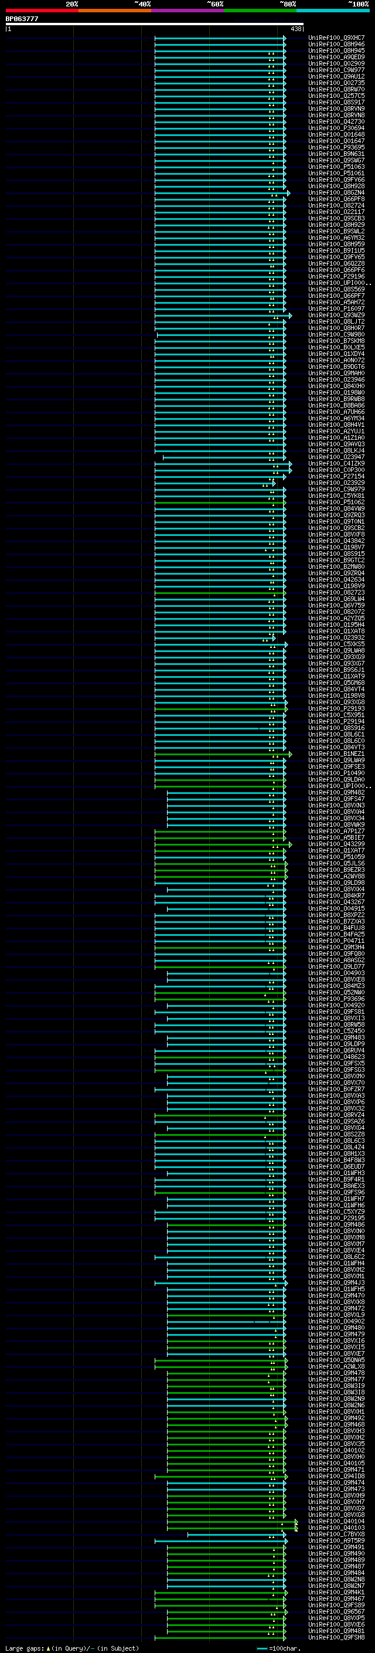This screenshot has width=375, height=1653.
Task: Click the cyan alignment bar for Q8GZN4
Action: coord(222,193)
